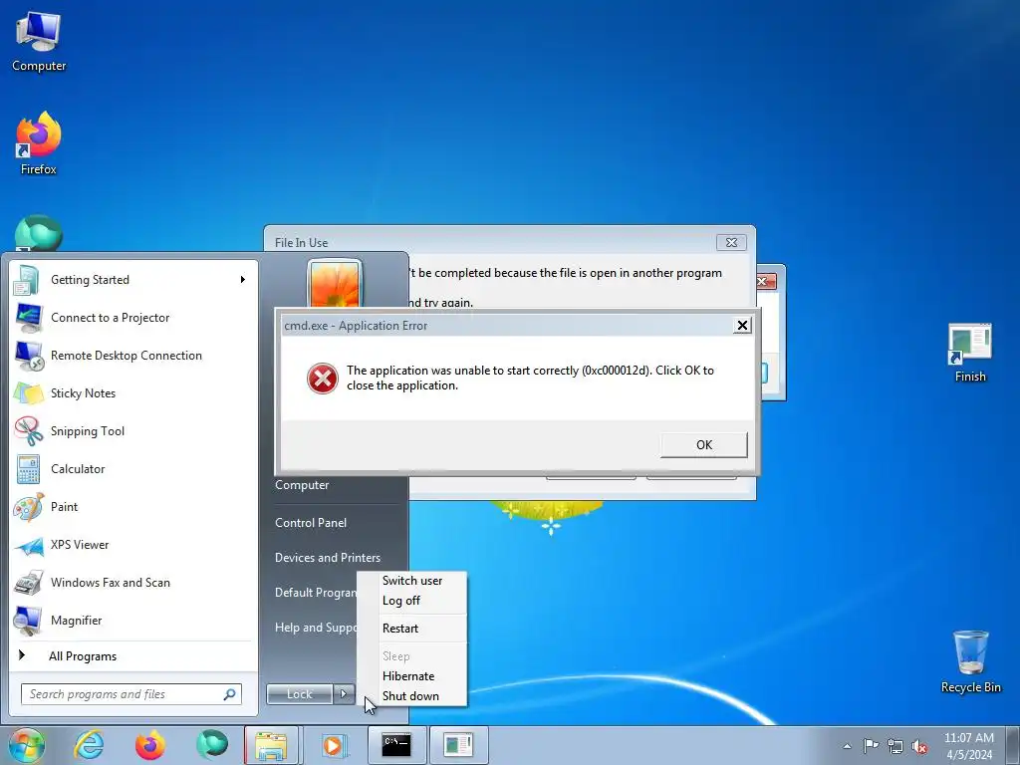Click the Connect to a Projector icon
This screenshot has height=765, width=1020.
point(27,318)
